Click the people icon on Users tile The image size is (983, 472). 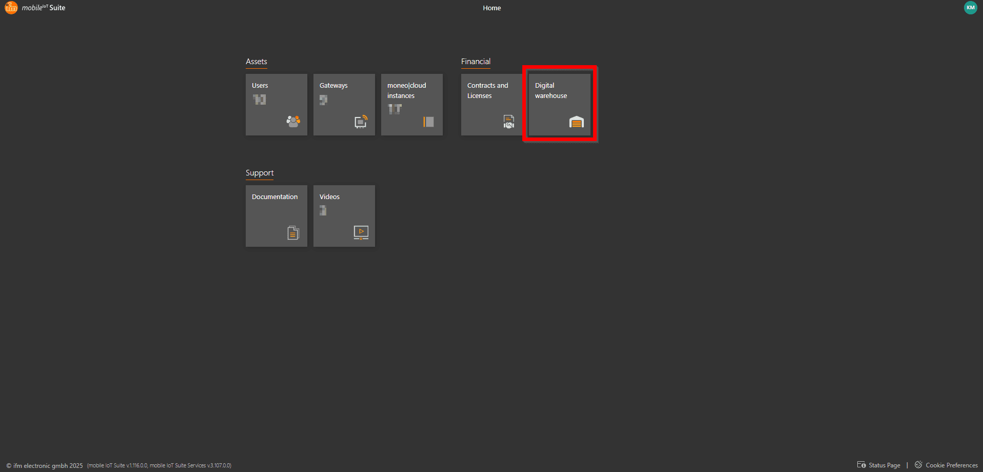pyautogui.click(x=293, y=121)
